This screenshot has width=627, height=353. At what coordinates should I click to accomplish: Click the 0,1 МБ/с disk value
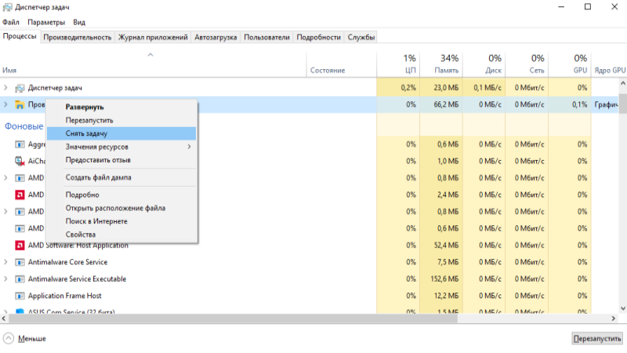click(x=487, y=88)
